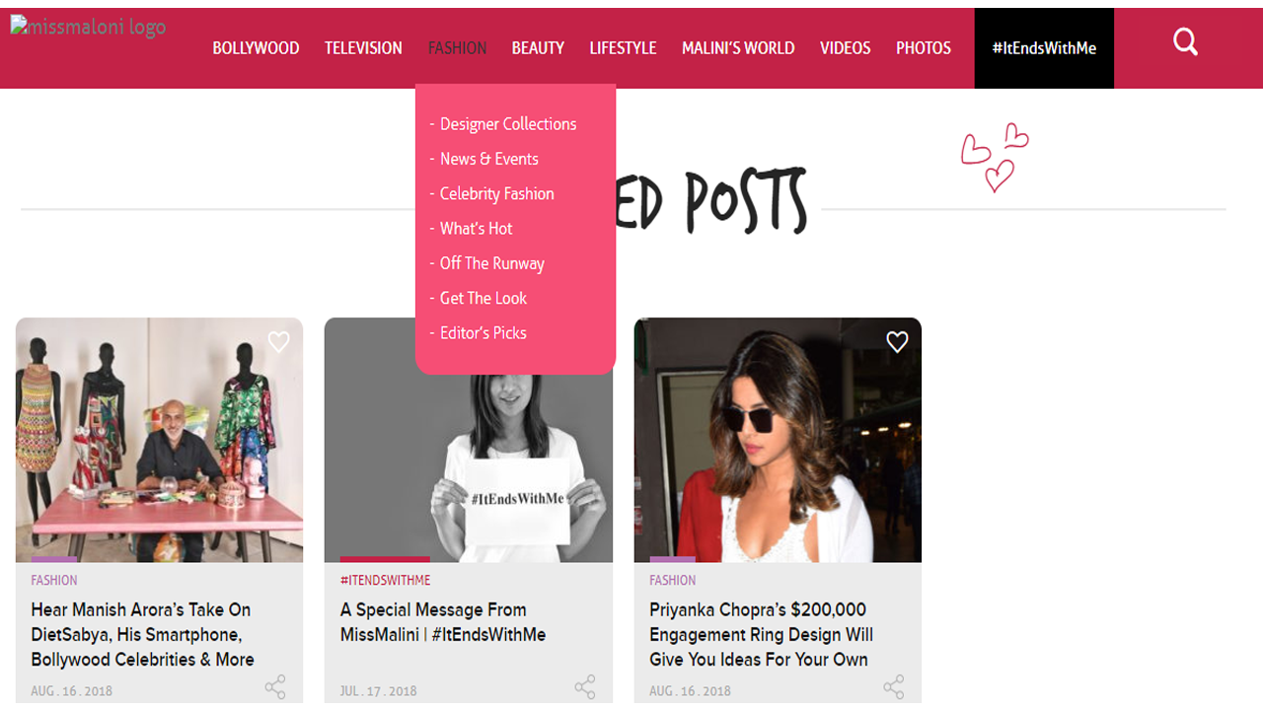Open Manish Arora article thumbnail
The image size is (1263, 710).
coord(159,440)
